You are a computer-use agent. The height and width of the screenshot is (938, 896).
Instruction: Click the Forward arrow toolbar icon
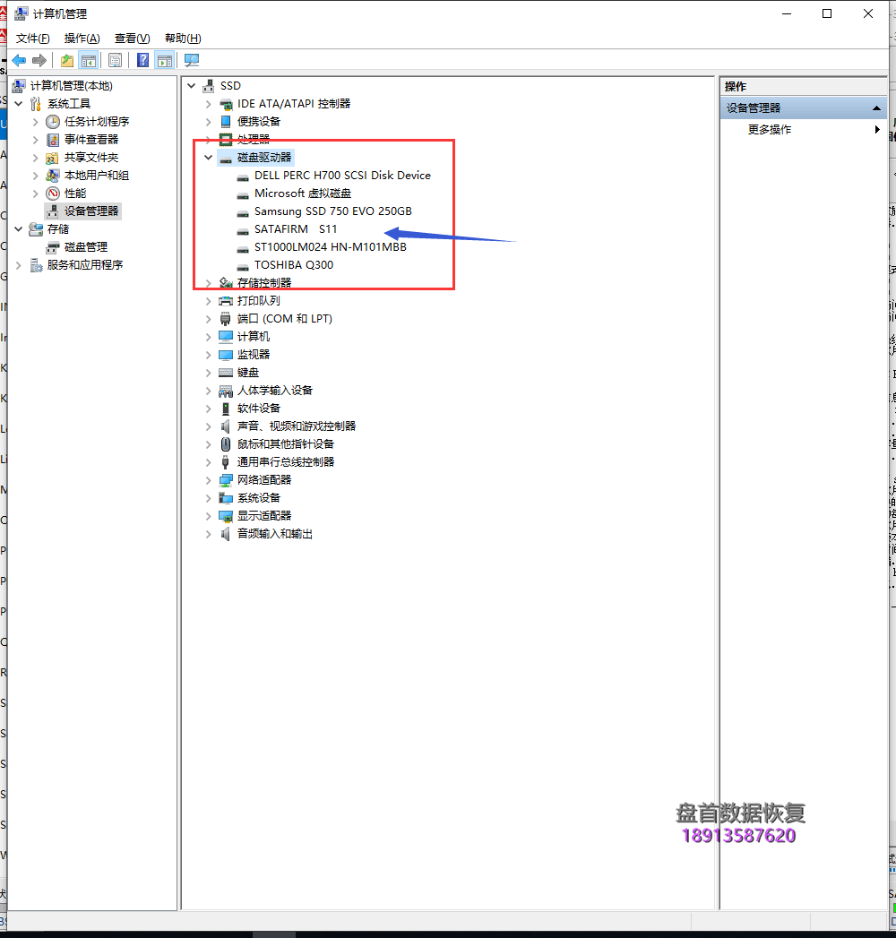tap(39, 60)
